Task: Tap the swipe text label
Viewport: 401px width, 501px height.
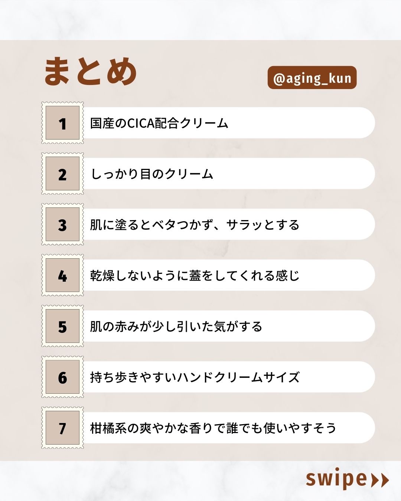Action: 336,479
